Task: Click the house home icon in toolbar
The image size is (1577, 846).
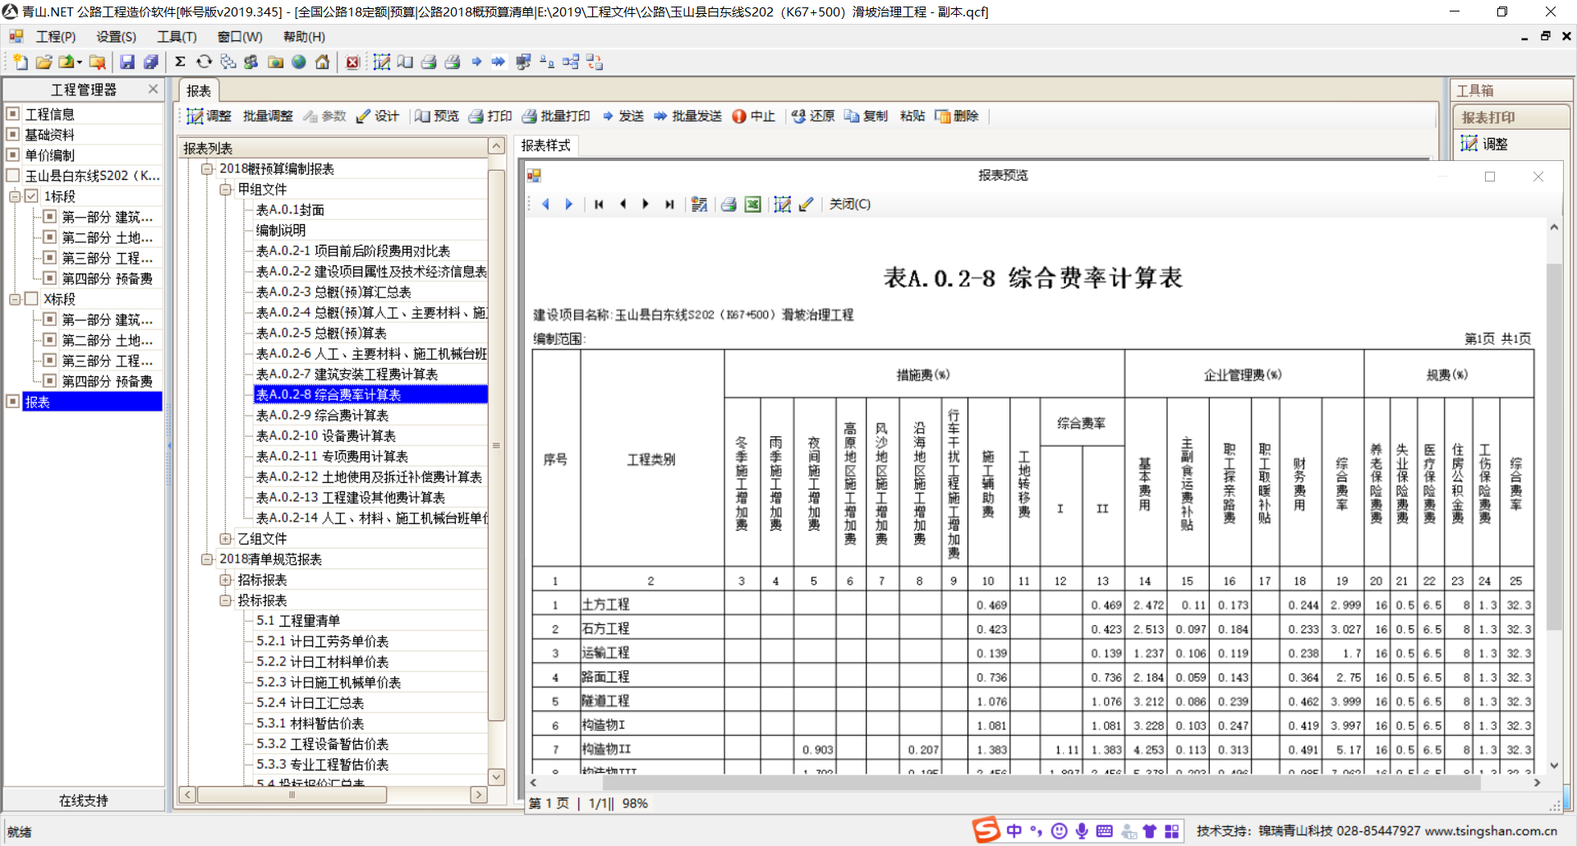Action: pyautogui.click(x=323, y=62)
